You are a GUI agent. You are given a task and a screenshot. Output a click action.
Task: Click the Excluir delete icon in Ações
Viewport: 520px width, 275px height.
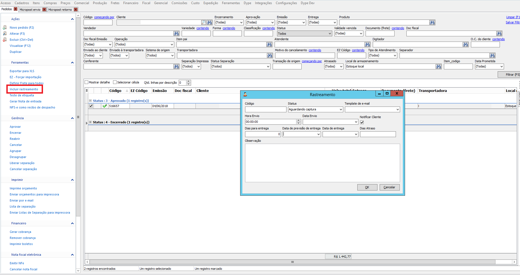pos(5,40)
